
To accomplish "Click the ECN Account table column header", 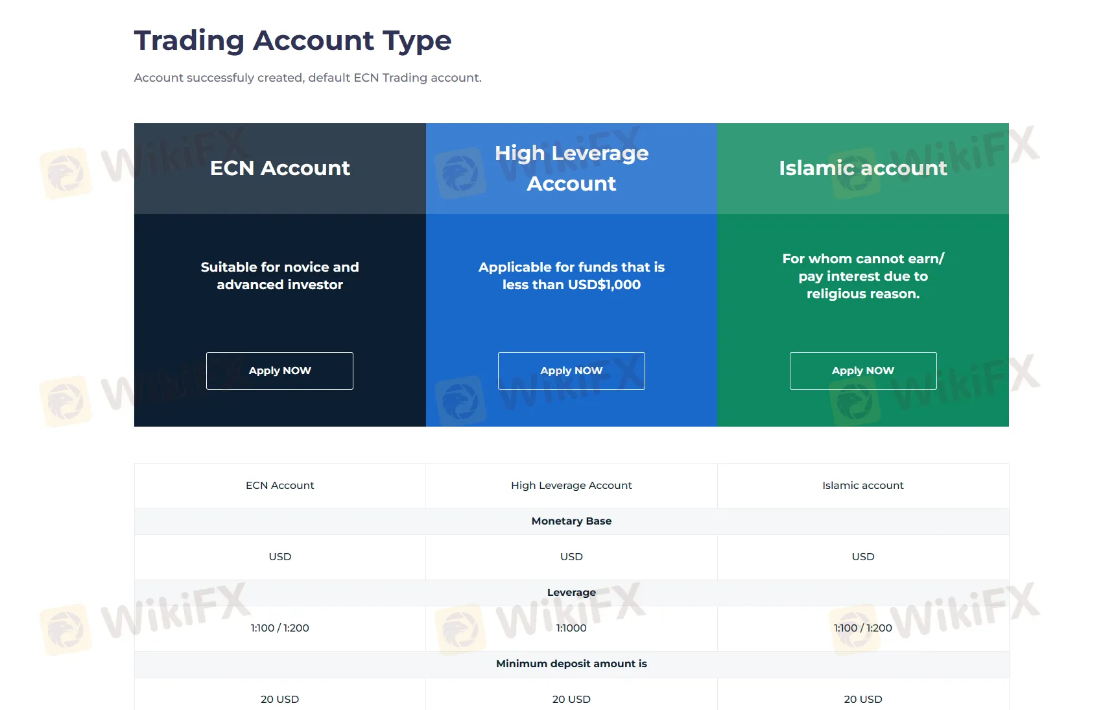I will coord(280,486).
